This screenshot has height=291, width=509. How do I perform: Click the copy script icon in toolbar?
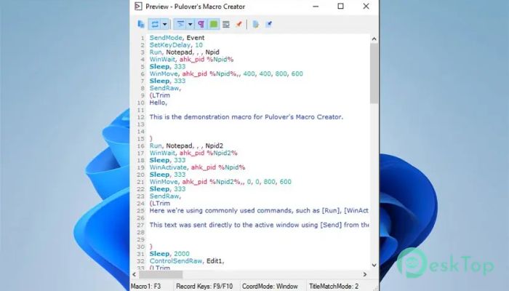point(141,24)
